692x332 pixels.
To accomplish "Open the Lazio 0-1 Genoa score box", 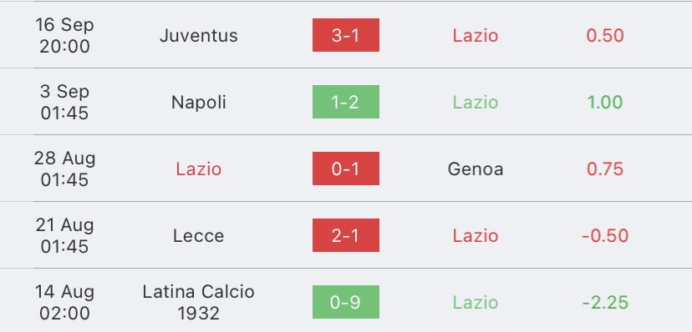I will click(x=345, y=169).
